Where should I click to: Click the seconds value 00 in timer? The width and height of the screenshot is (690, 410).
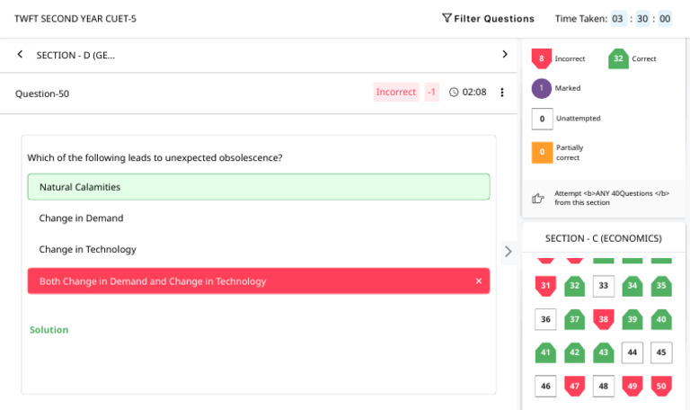[x=665, y=19]
